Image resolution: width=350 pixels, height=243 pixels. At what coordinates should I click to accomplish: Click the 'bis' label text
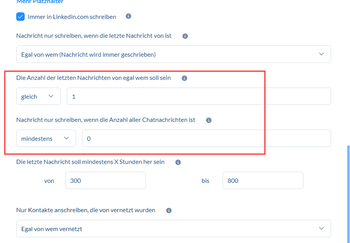pyautogui.click(x=205, y=181)
